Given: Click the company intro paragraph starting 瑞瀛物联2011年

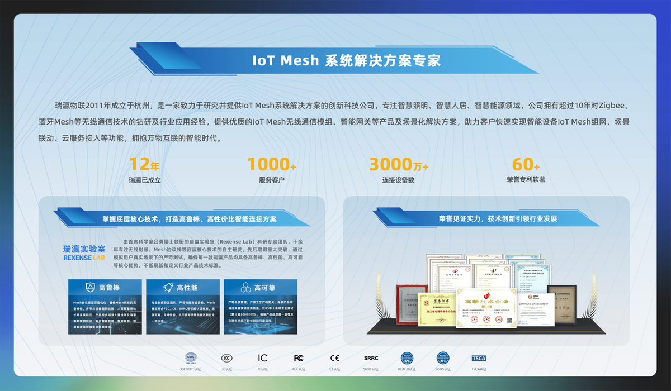Looking at the screenshot, I should 335,121.
